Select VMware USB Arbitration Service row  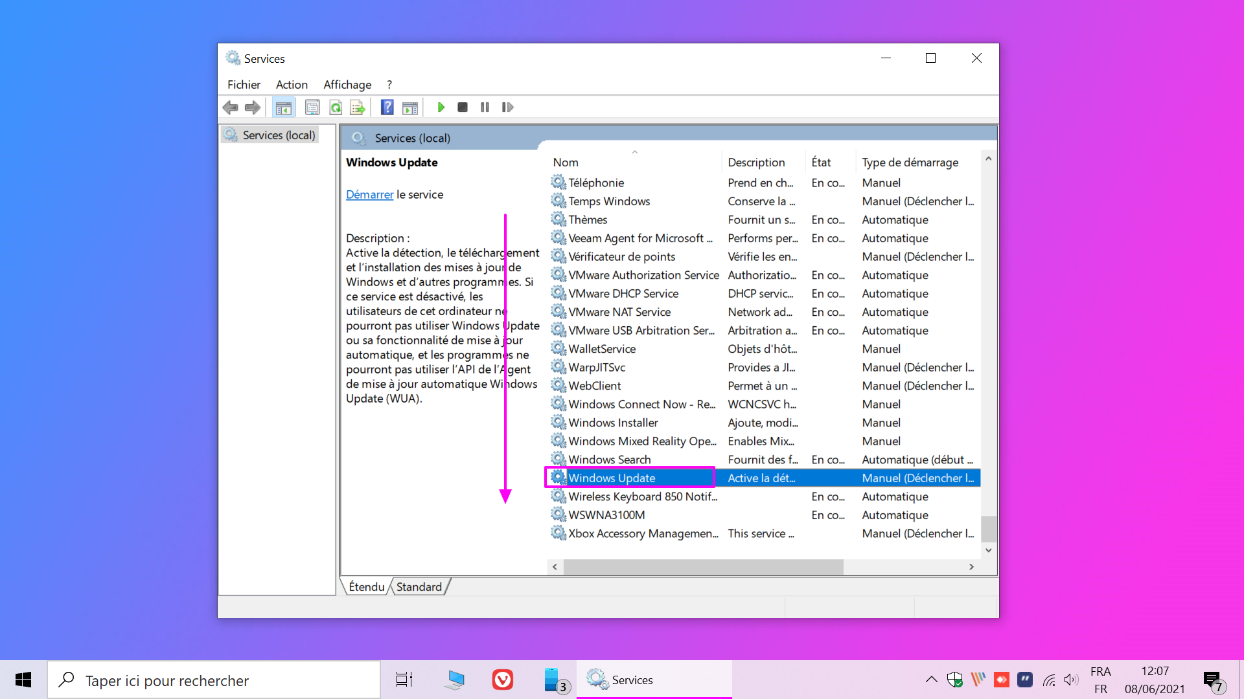765,331
